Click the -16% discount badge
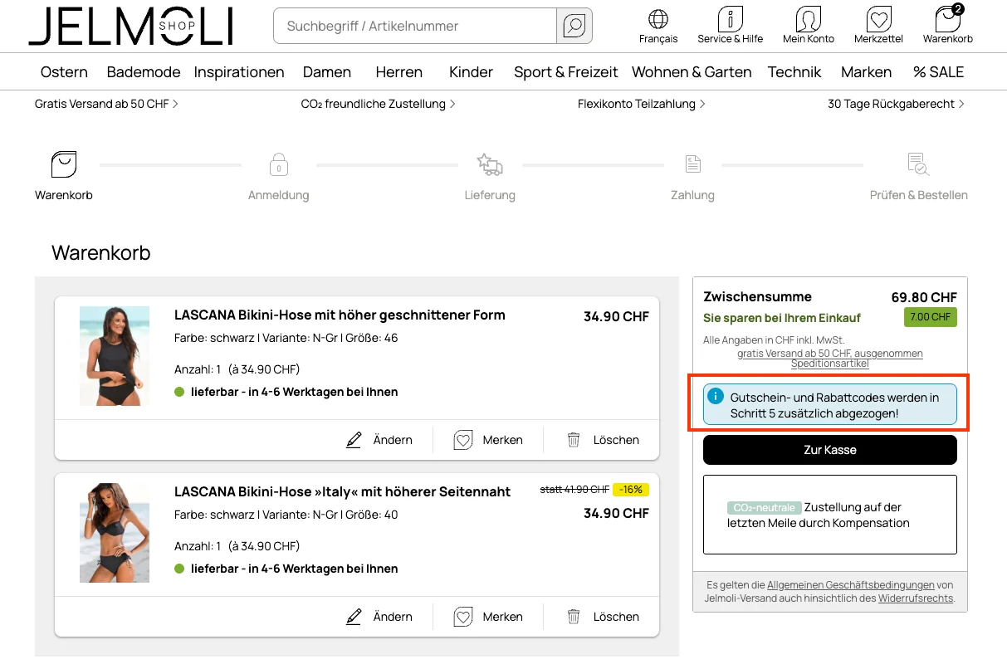This screenshot has height=669, width=1007. click(x=631, y=490)
